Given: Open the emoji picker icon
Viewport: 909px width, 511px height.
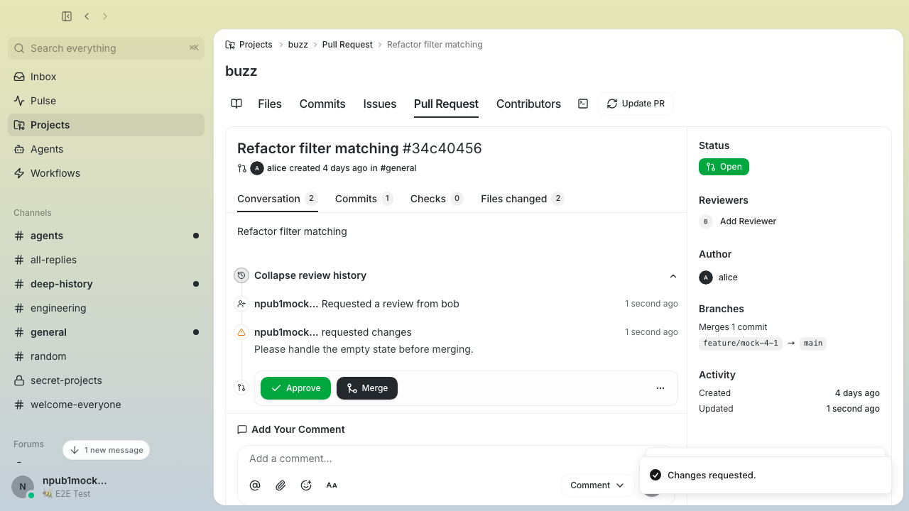Looking at the screenshot, I should pos(306,485).
